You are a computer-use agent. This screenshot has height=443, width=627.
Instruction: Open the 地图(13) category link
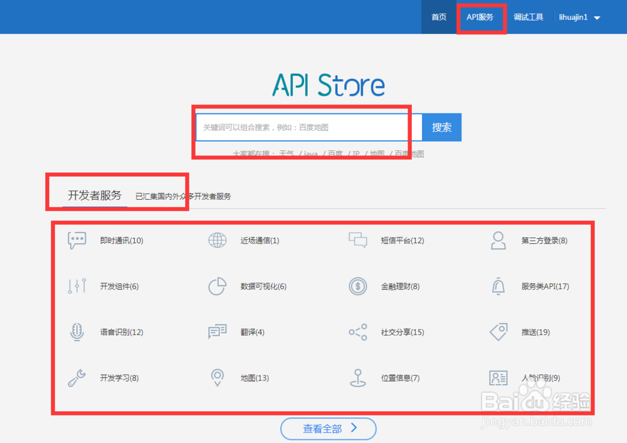(255, 378)
